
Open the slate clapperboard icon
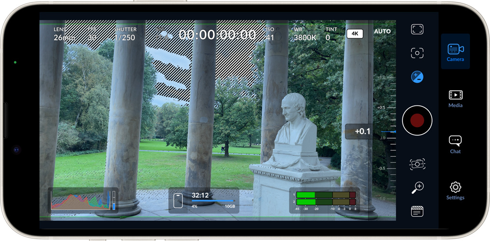[x=417, y=212]
